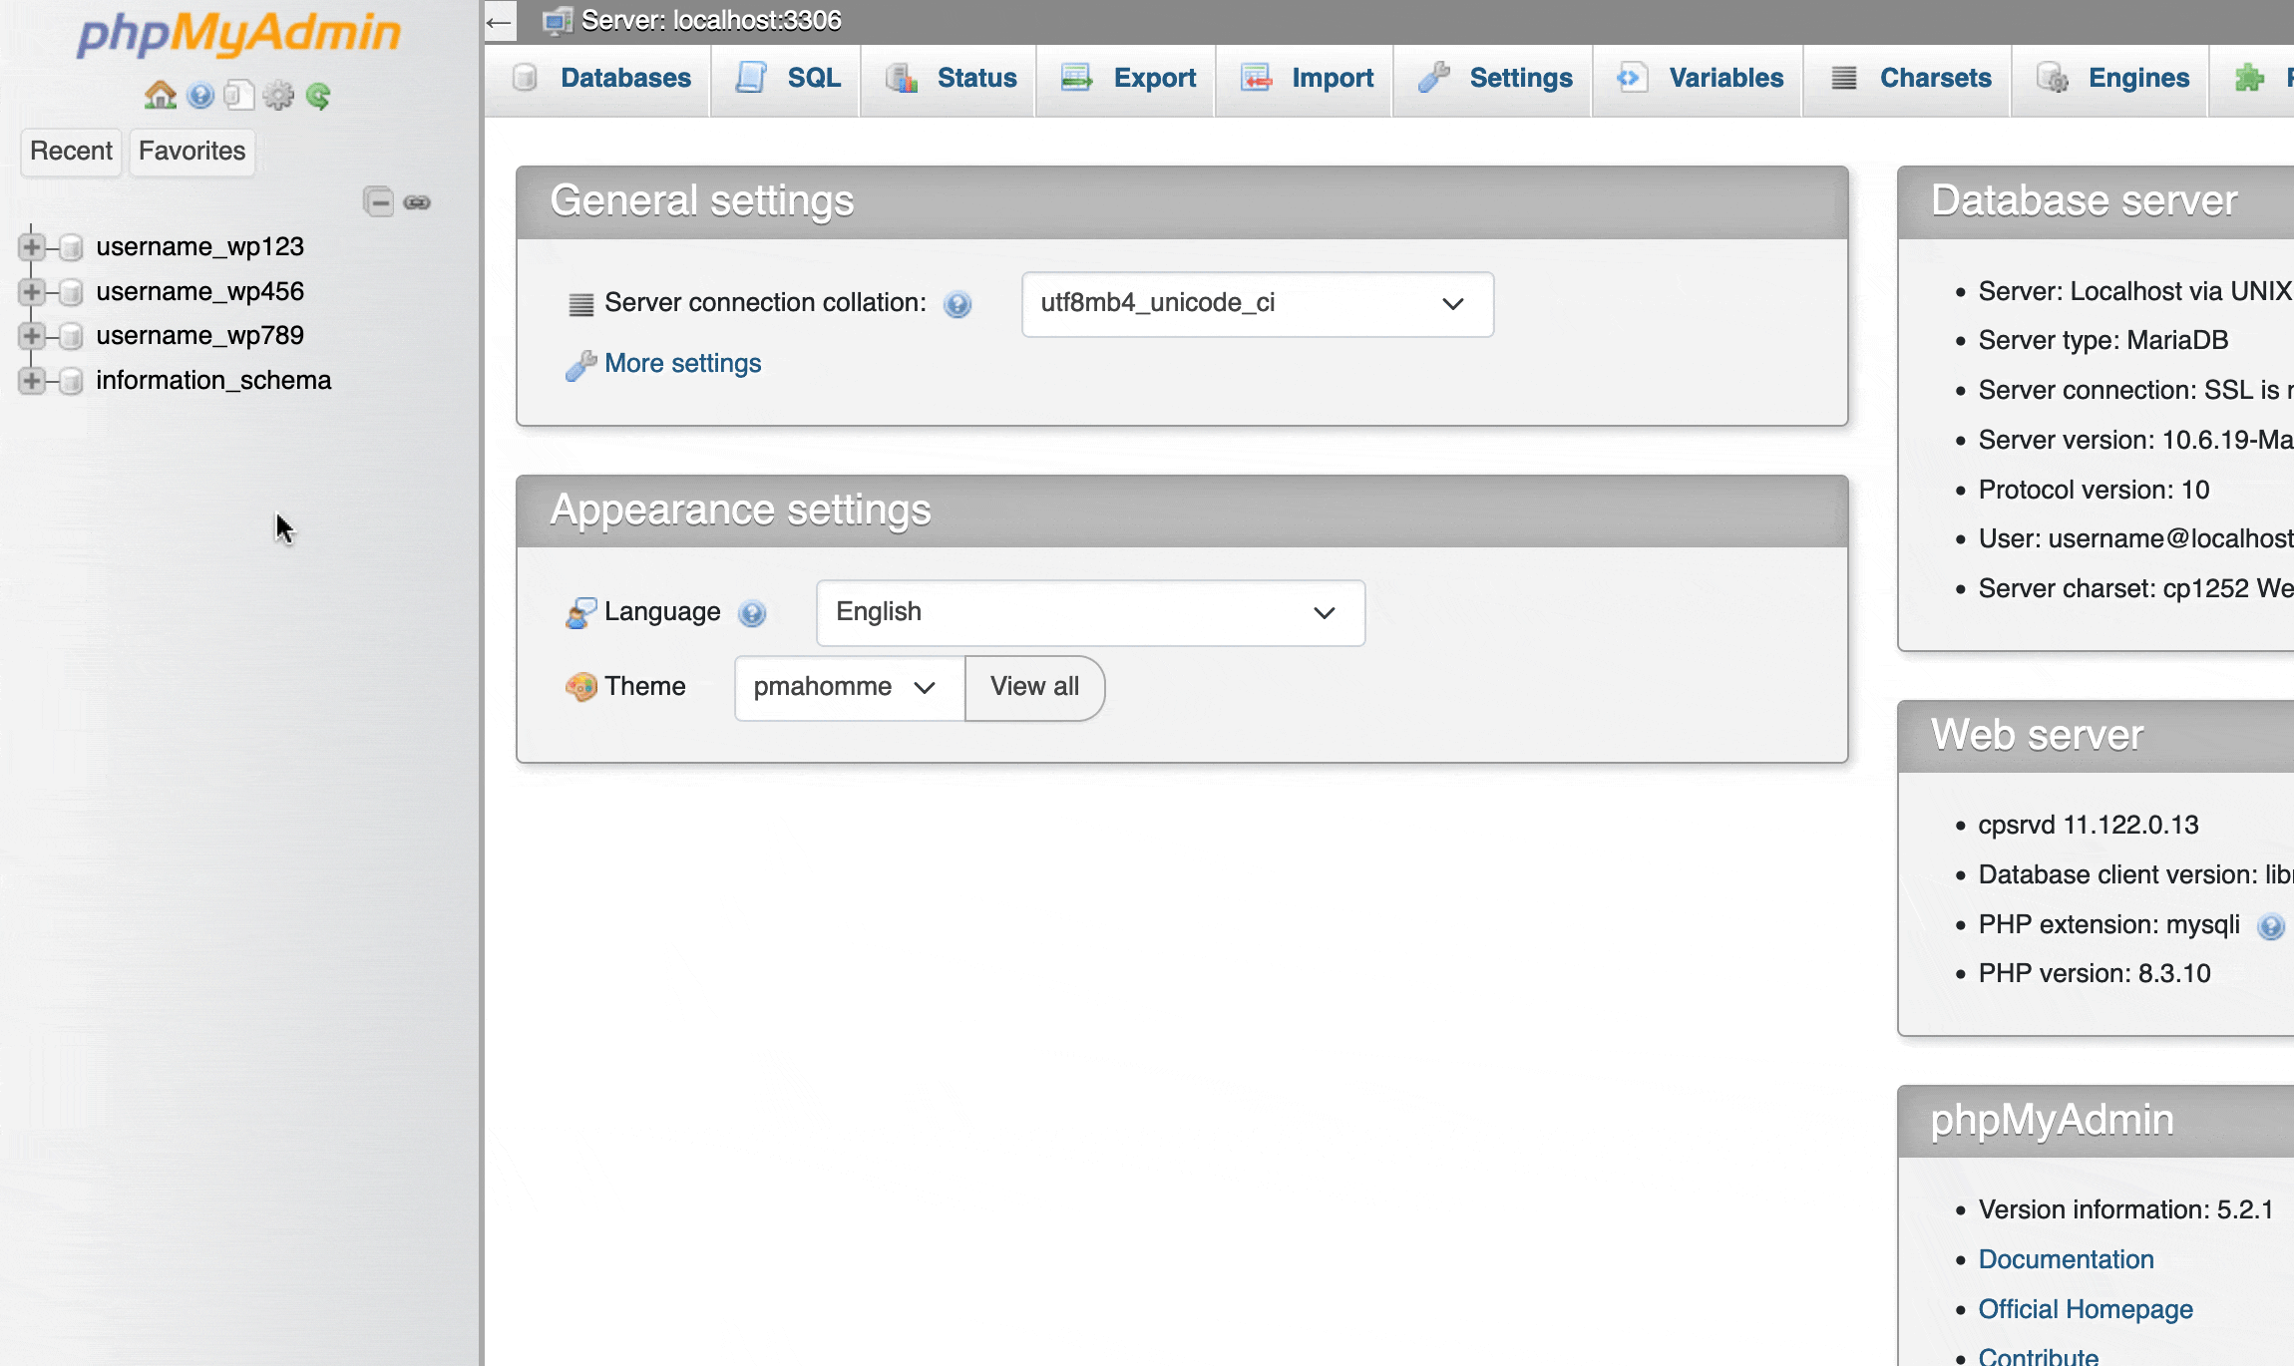
Task: Click 'Server type: MariaDB' text
Action: pos(2103,341)
